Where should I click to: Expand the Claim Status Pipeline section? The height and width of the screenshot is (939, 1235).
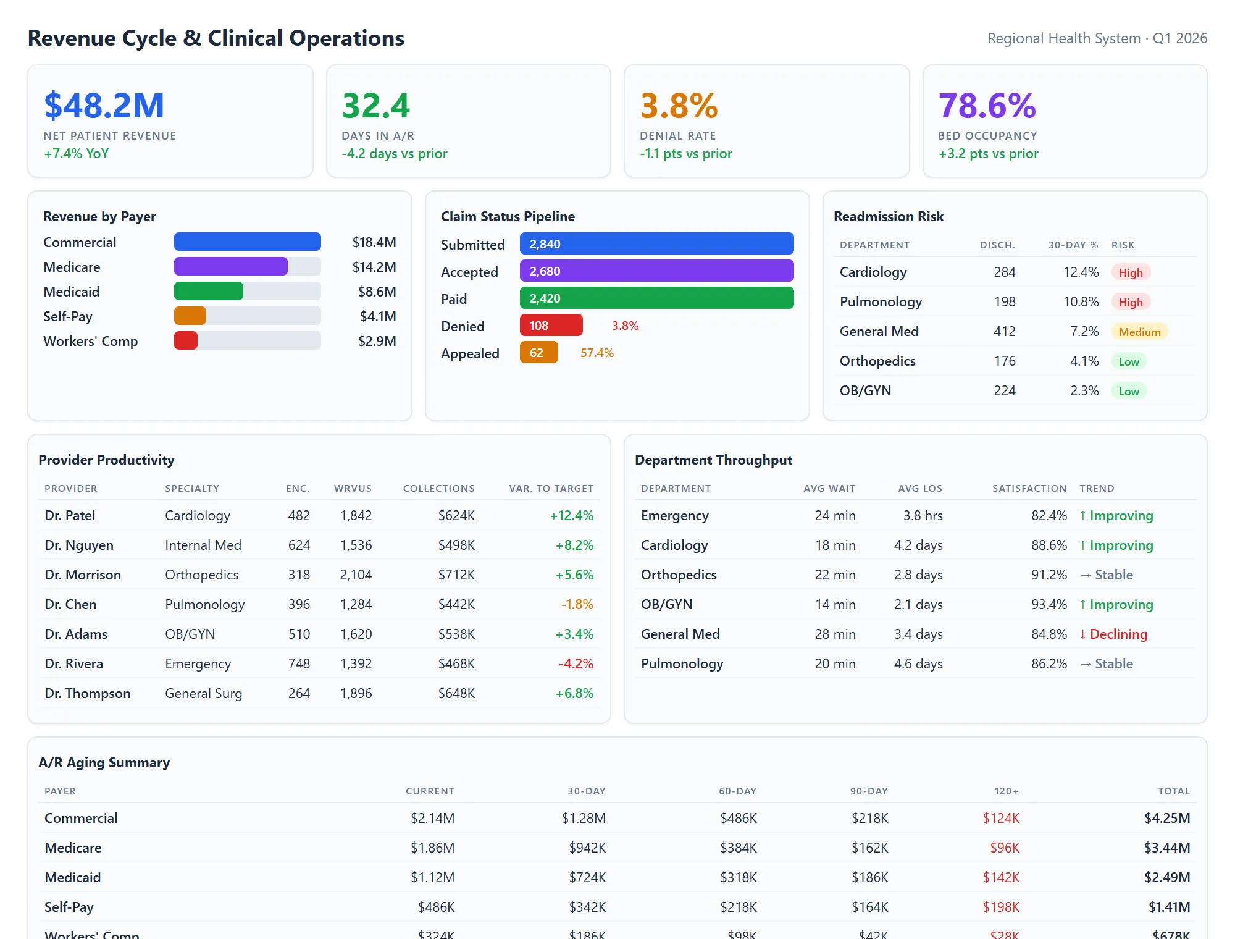508,216
